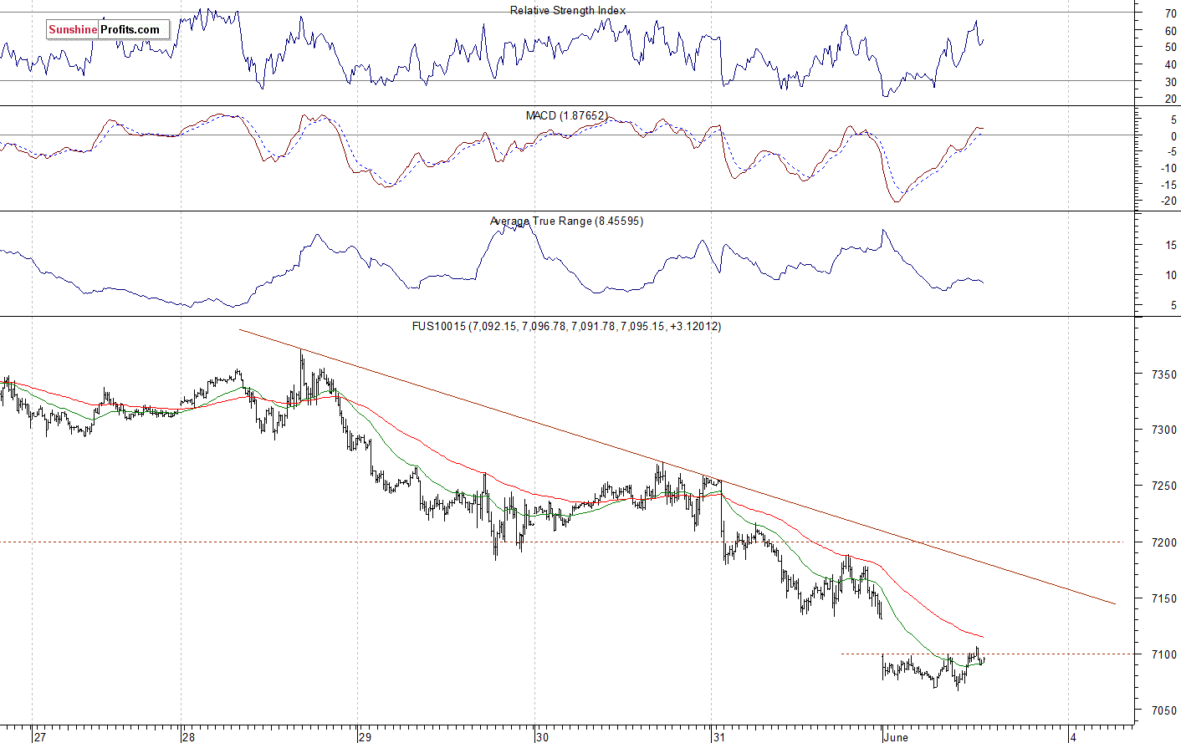Click the 29 date label on axis
Viewport: 1181px width, 743px height.
coord(365,737)
